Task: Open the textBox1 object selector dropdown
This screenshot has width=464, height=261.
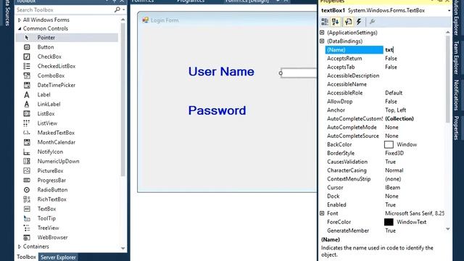Action: [x=449, y=11]
